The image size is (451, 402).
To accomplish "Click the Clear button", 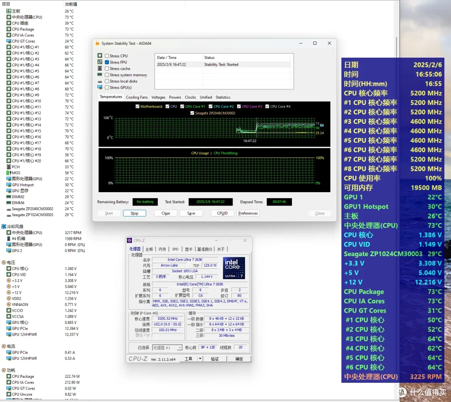I will point(166,213).
